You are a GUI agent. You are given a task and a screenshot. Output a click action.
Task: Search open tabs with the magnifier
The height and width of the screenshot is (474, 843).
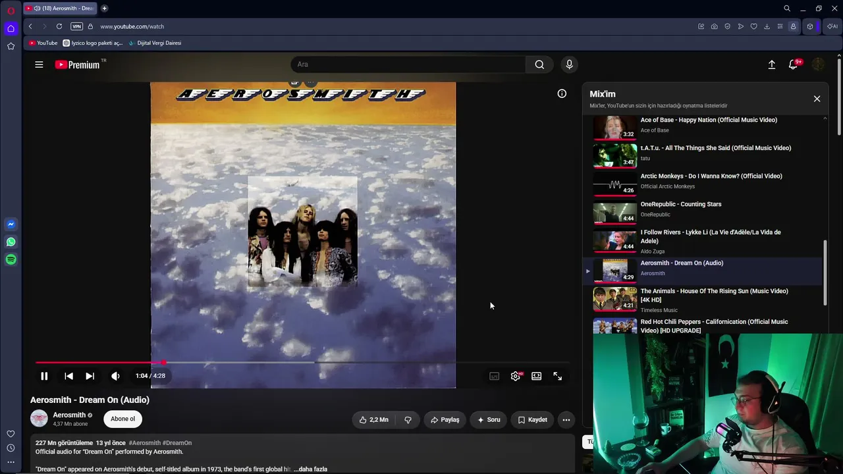787,9
